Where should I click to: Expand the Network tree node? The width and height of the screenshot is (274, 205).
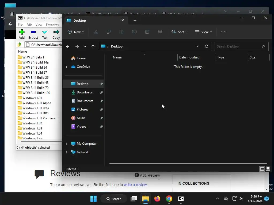click(66, 152)
